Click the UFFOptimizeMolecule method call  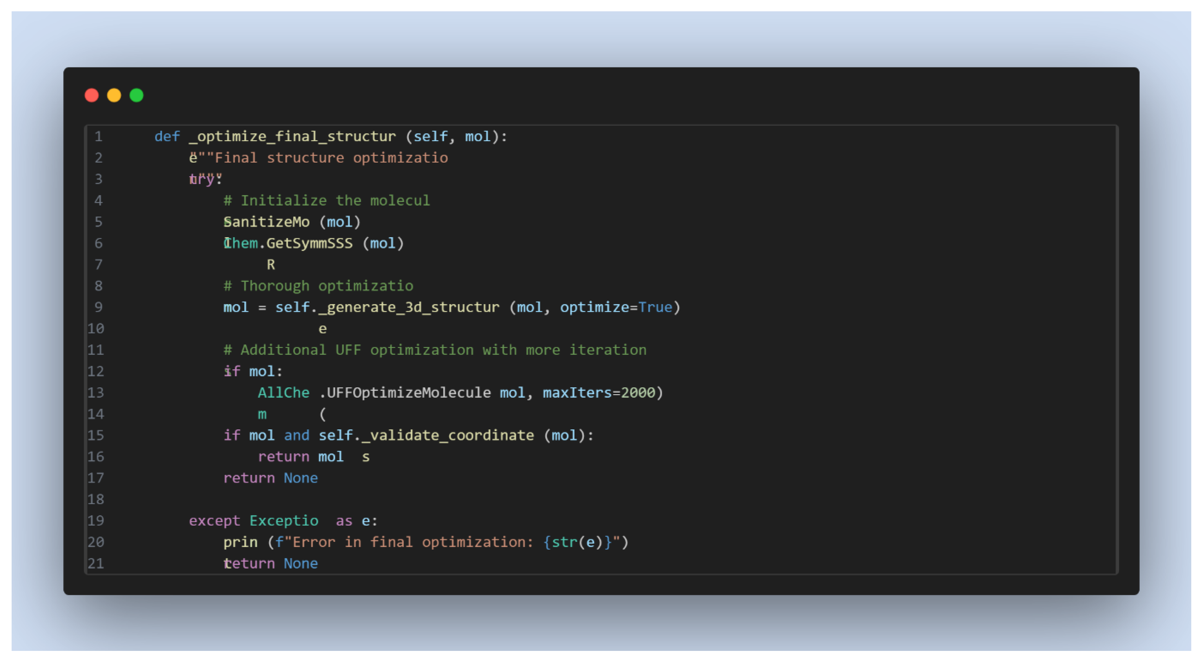pyautogui.click(x=408, y=393)
